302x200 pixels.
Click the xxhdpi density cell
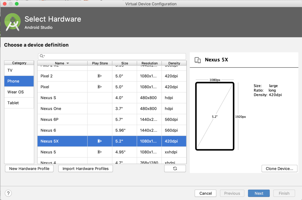tap(174, 152)
